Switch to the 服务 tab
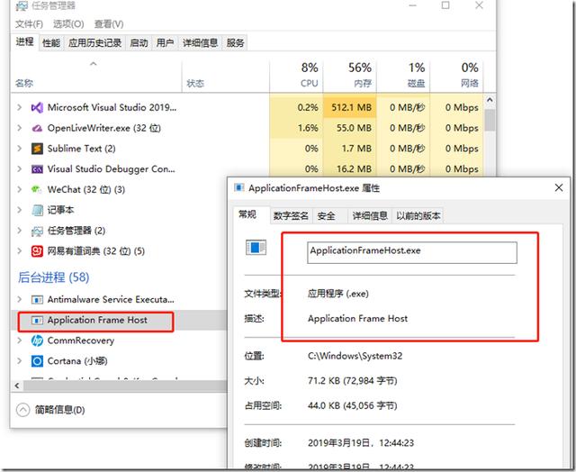The width and height of the screenshot is (576, 472). [x=235, y=43]
